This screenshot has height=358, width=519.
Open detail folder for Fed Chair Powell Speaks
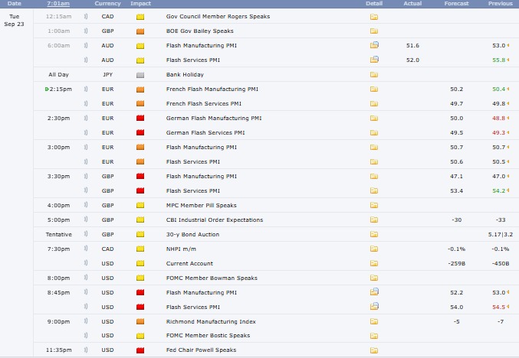coord(374,350)
